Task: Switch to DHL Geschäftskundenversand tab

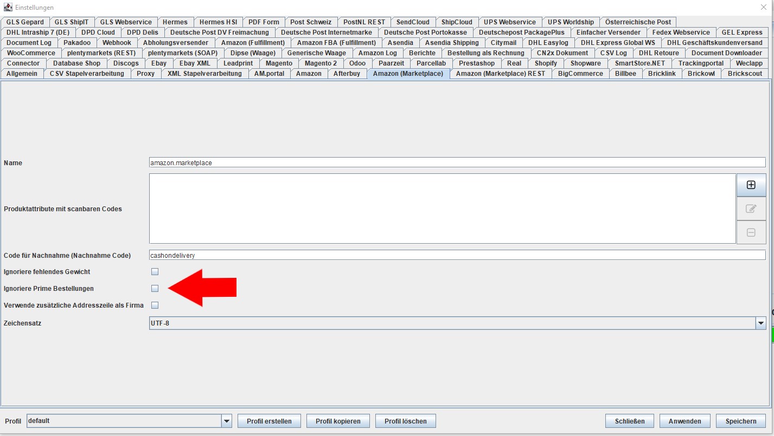Action: [x=714, y=42]
